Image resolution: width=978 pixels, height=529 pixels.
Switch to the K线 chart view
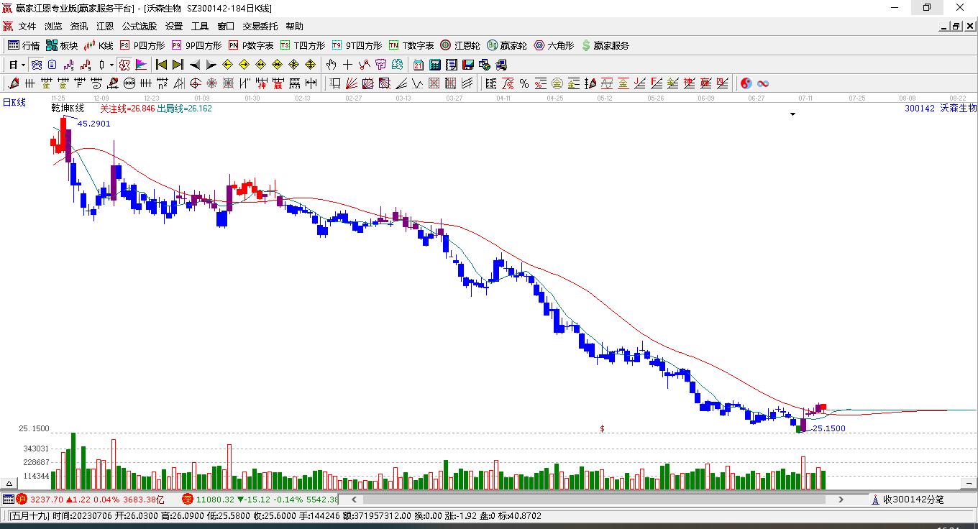tap(99, 45)
